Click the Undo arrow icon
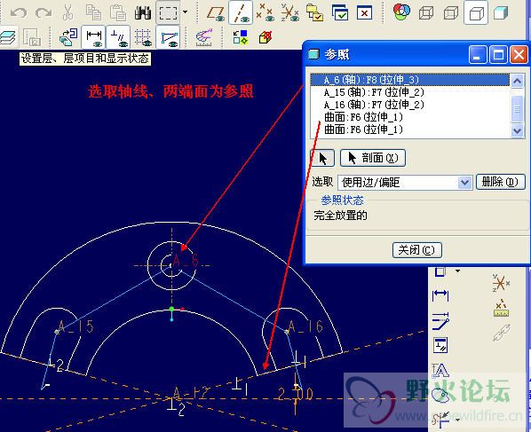 pos(19,12)
